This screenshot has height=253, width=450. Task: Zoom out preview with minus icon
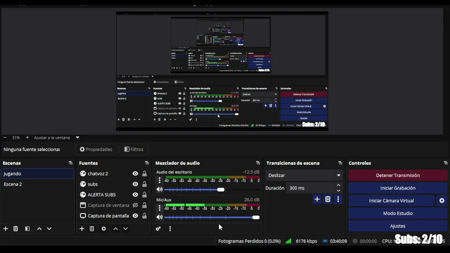(x=5, y=138)
